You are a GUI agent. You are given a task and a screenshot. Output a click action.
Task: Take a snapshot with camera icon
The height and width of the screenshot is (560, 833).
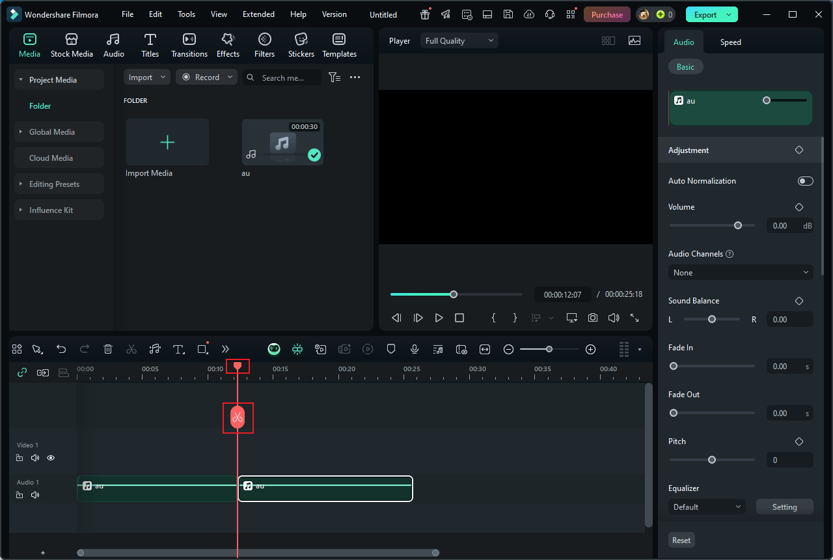(x=592, y=318)
